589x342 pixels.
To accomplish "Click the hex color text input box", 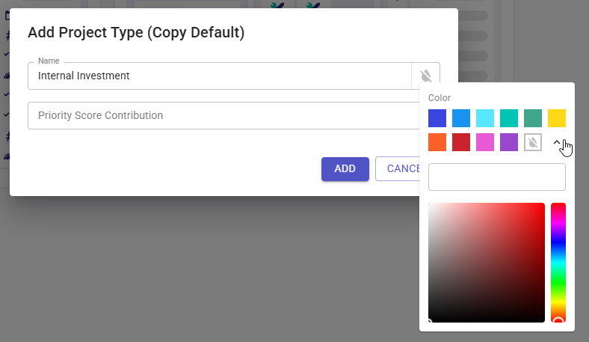I will [496, 177].
